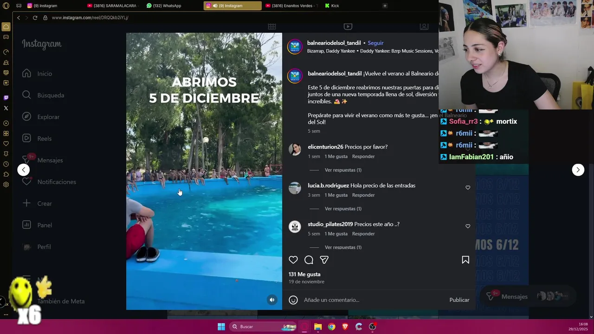Like the reel with the heart icon
This screenshot has width=594, height=334.
click(293, 260)
